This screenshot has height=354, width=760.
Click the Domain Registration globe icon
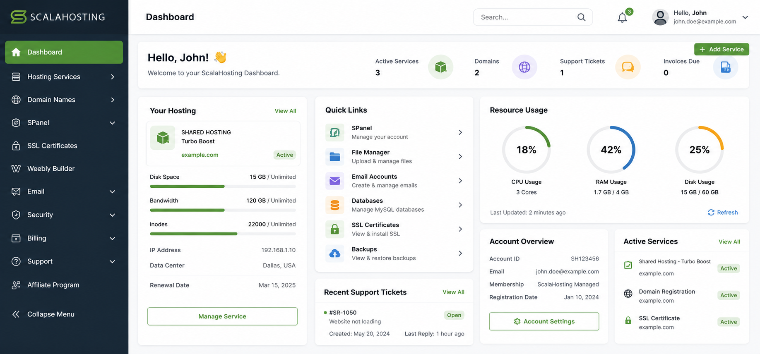pos(628,294)
